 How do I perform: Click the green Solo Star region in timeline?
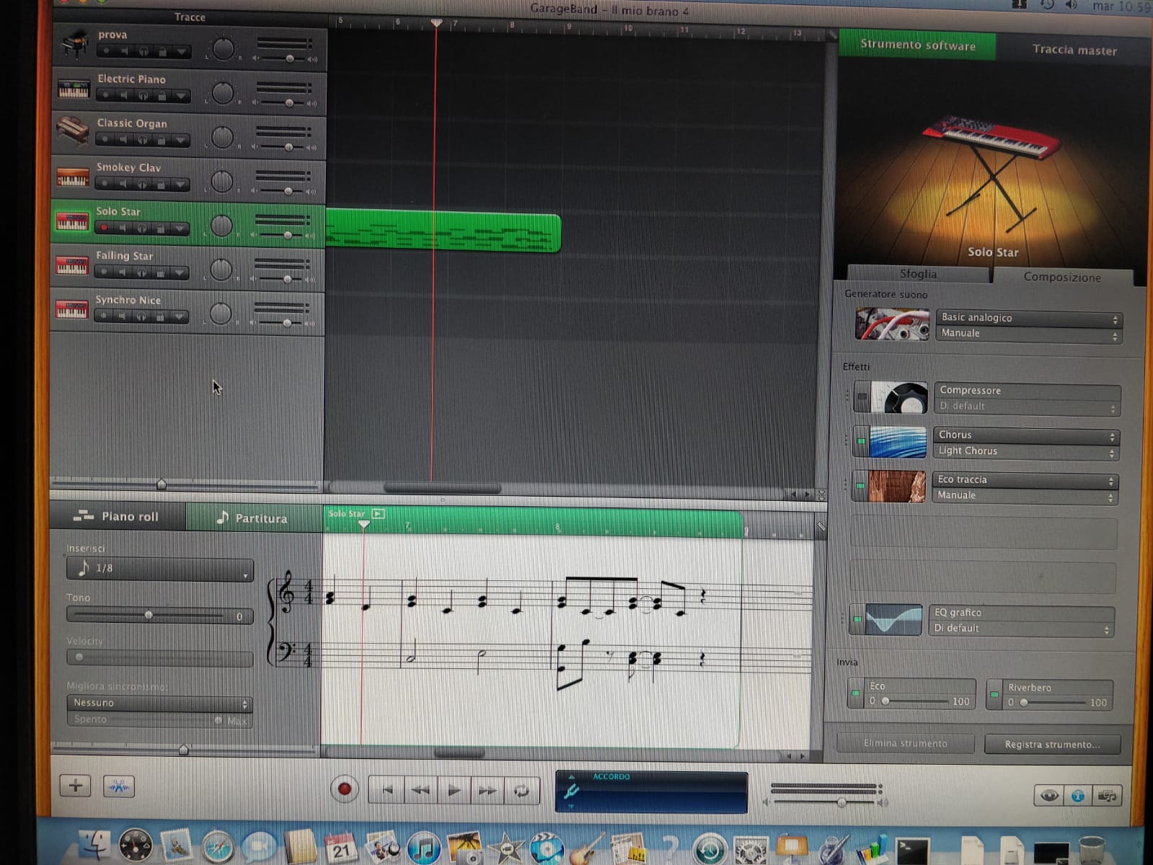pyautogui.click(x=443, y=231)
